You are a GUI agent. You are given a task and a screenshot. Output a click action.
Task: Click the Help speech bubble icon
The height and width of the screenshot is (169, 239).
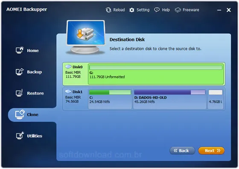157,10
